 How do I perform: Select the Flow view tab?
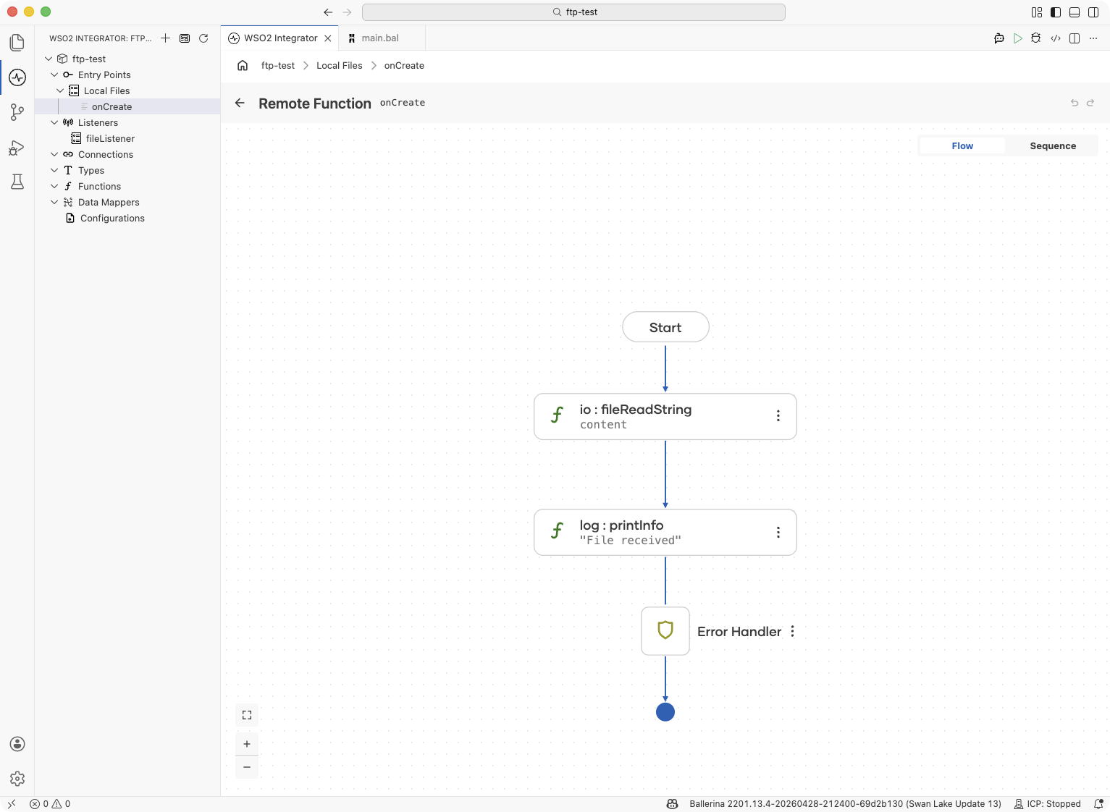click(x=962, y=145)
